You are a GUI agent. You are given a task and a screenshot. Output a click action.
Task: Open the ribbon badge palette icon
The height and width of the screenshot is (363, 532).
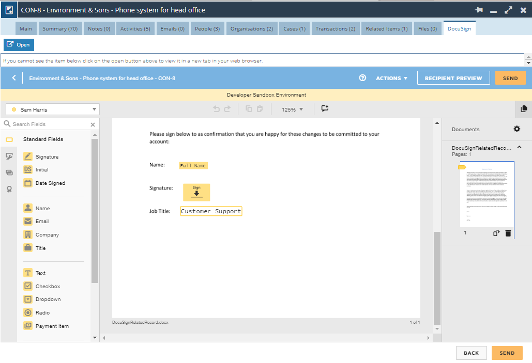9,189
